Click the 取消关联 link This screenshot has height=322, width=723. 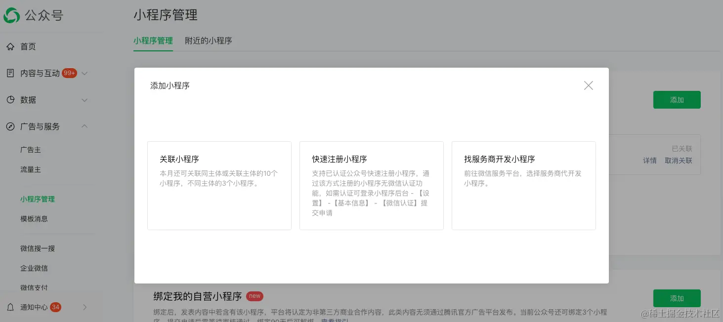pyautogui.click(x=679, y=161)
